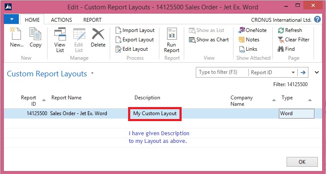Maximize the window
326x174 pixels.
(298, 6)
